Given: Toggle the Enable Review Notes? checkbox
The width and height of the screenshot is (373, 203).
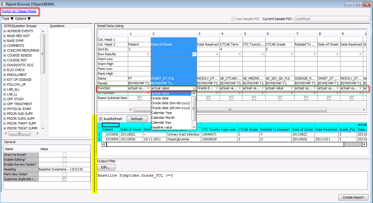Looking at the screenshot, I should click(x=64, y=164).
